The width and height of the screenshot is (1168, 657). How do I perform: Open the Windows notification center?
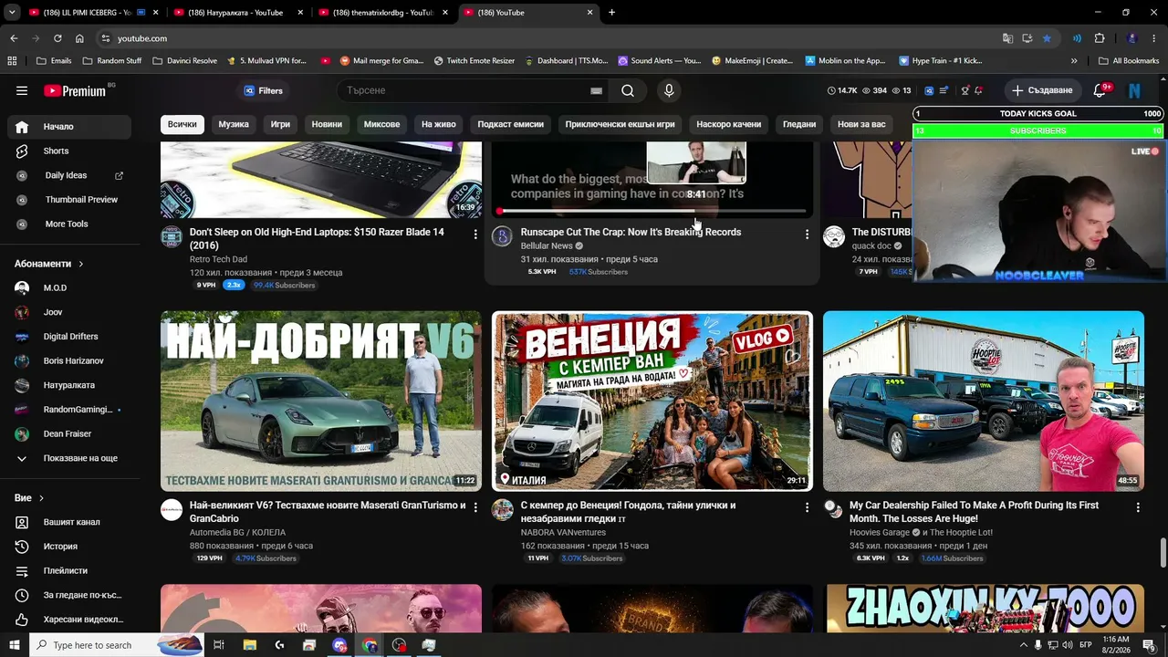point(1149,645)
